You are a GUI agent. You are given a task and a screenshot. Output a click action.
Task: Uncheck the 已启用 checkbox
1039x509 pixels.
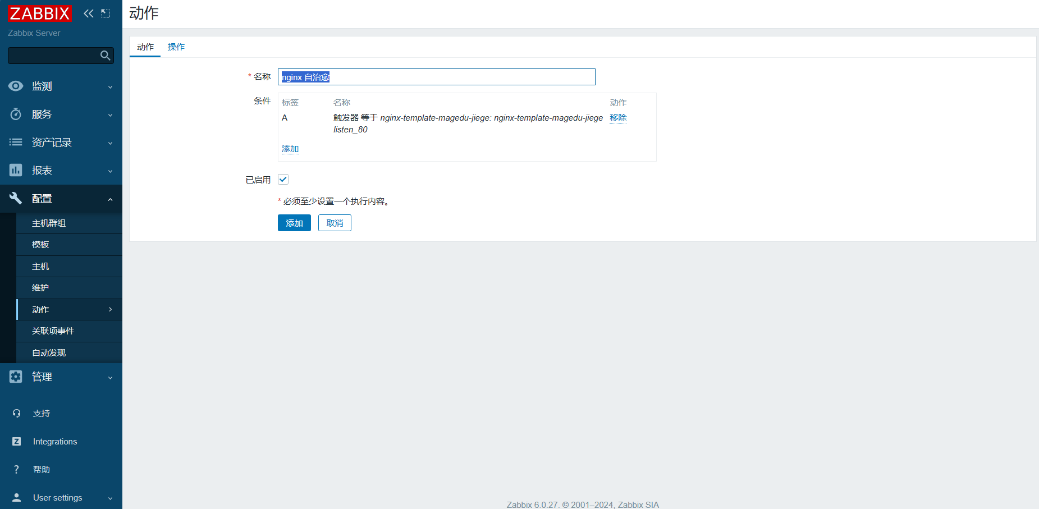click(283, 180)
